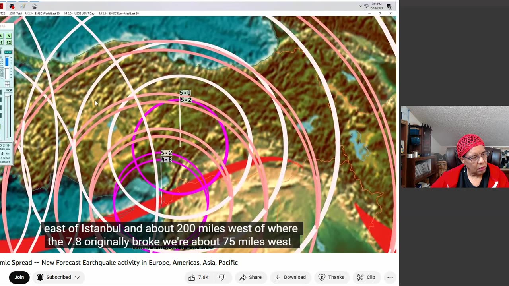Select the 12 hour button in panel
Image resolution: width=509 pixels, height=286 pixels.
coord(8,43)
